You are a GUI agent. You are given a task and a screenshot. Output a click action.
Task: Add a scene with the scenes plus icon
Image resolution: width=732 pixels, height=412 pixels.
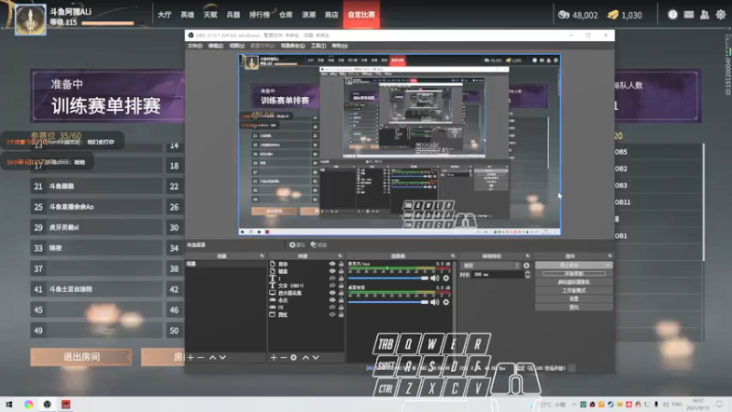[x=190, y=357]
